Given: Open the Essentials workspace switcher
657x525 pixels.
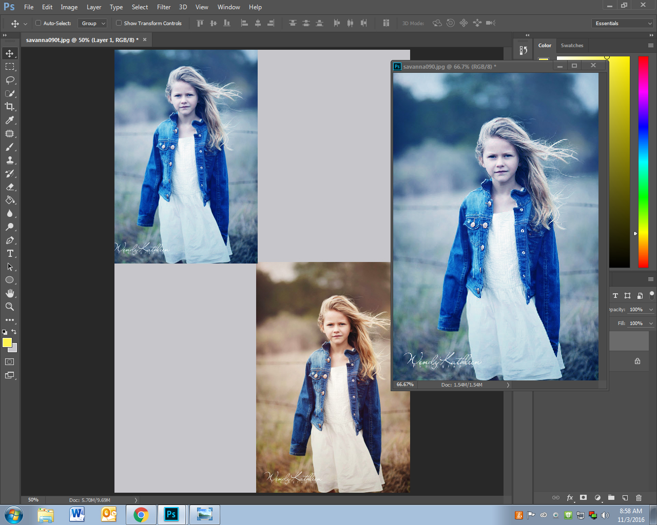Looking at the screenshot, I should click(x=622, y=23).
